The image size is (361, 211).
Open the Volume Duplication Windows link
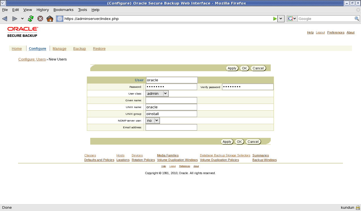[x=177, y=160]
